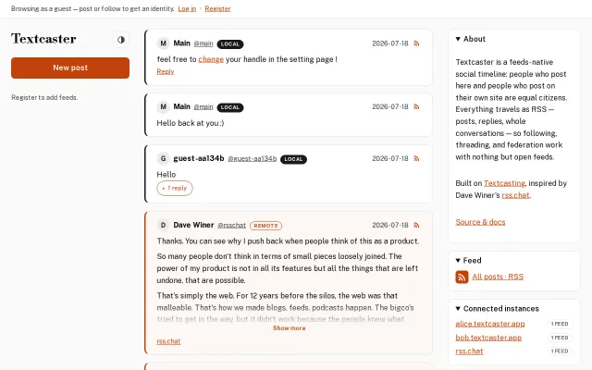Image resolution: width=592 pixels, height=370 pixels.
Task: Expand Dave Winer post with Show more
Action: click(x=290, y=328)
